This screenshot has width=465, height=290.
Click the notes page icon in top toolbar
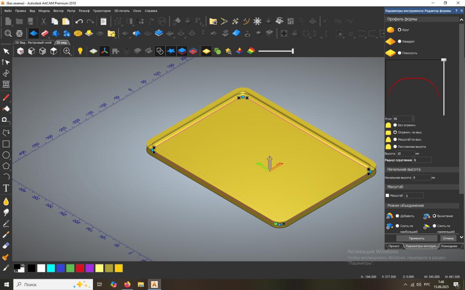[103, 22]
